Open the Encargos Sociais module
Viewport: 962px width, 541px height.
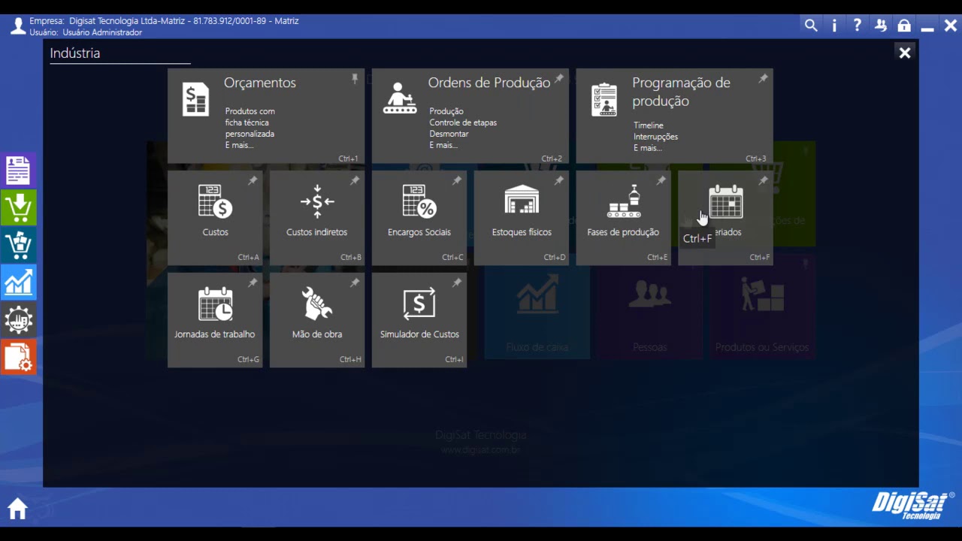pyautogui.click(x=419, y=218)
